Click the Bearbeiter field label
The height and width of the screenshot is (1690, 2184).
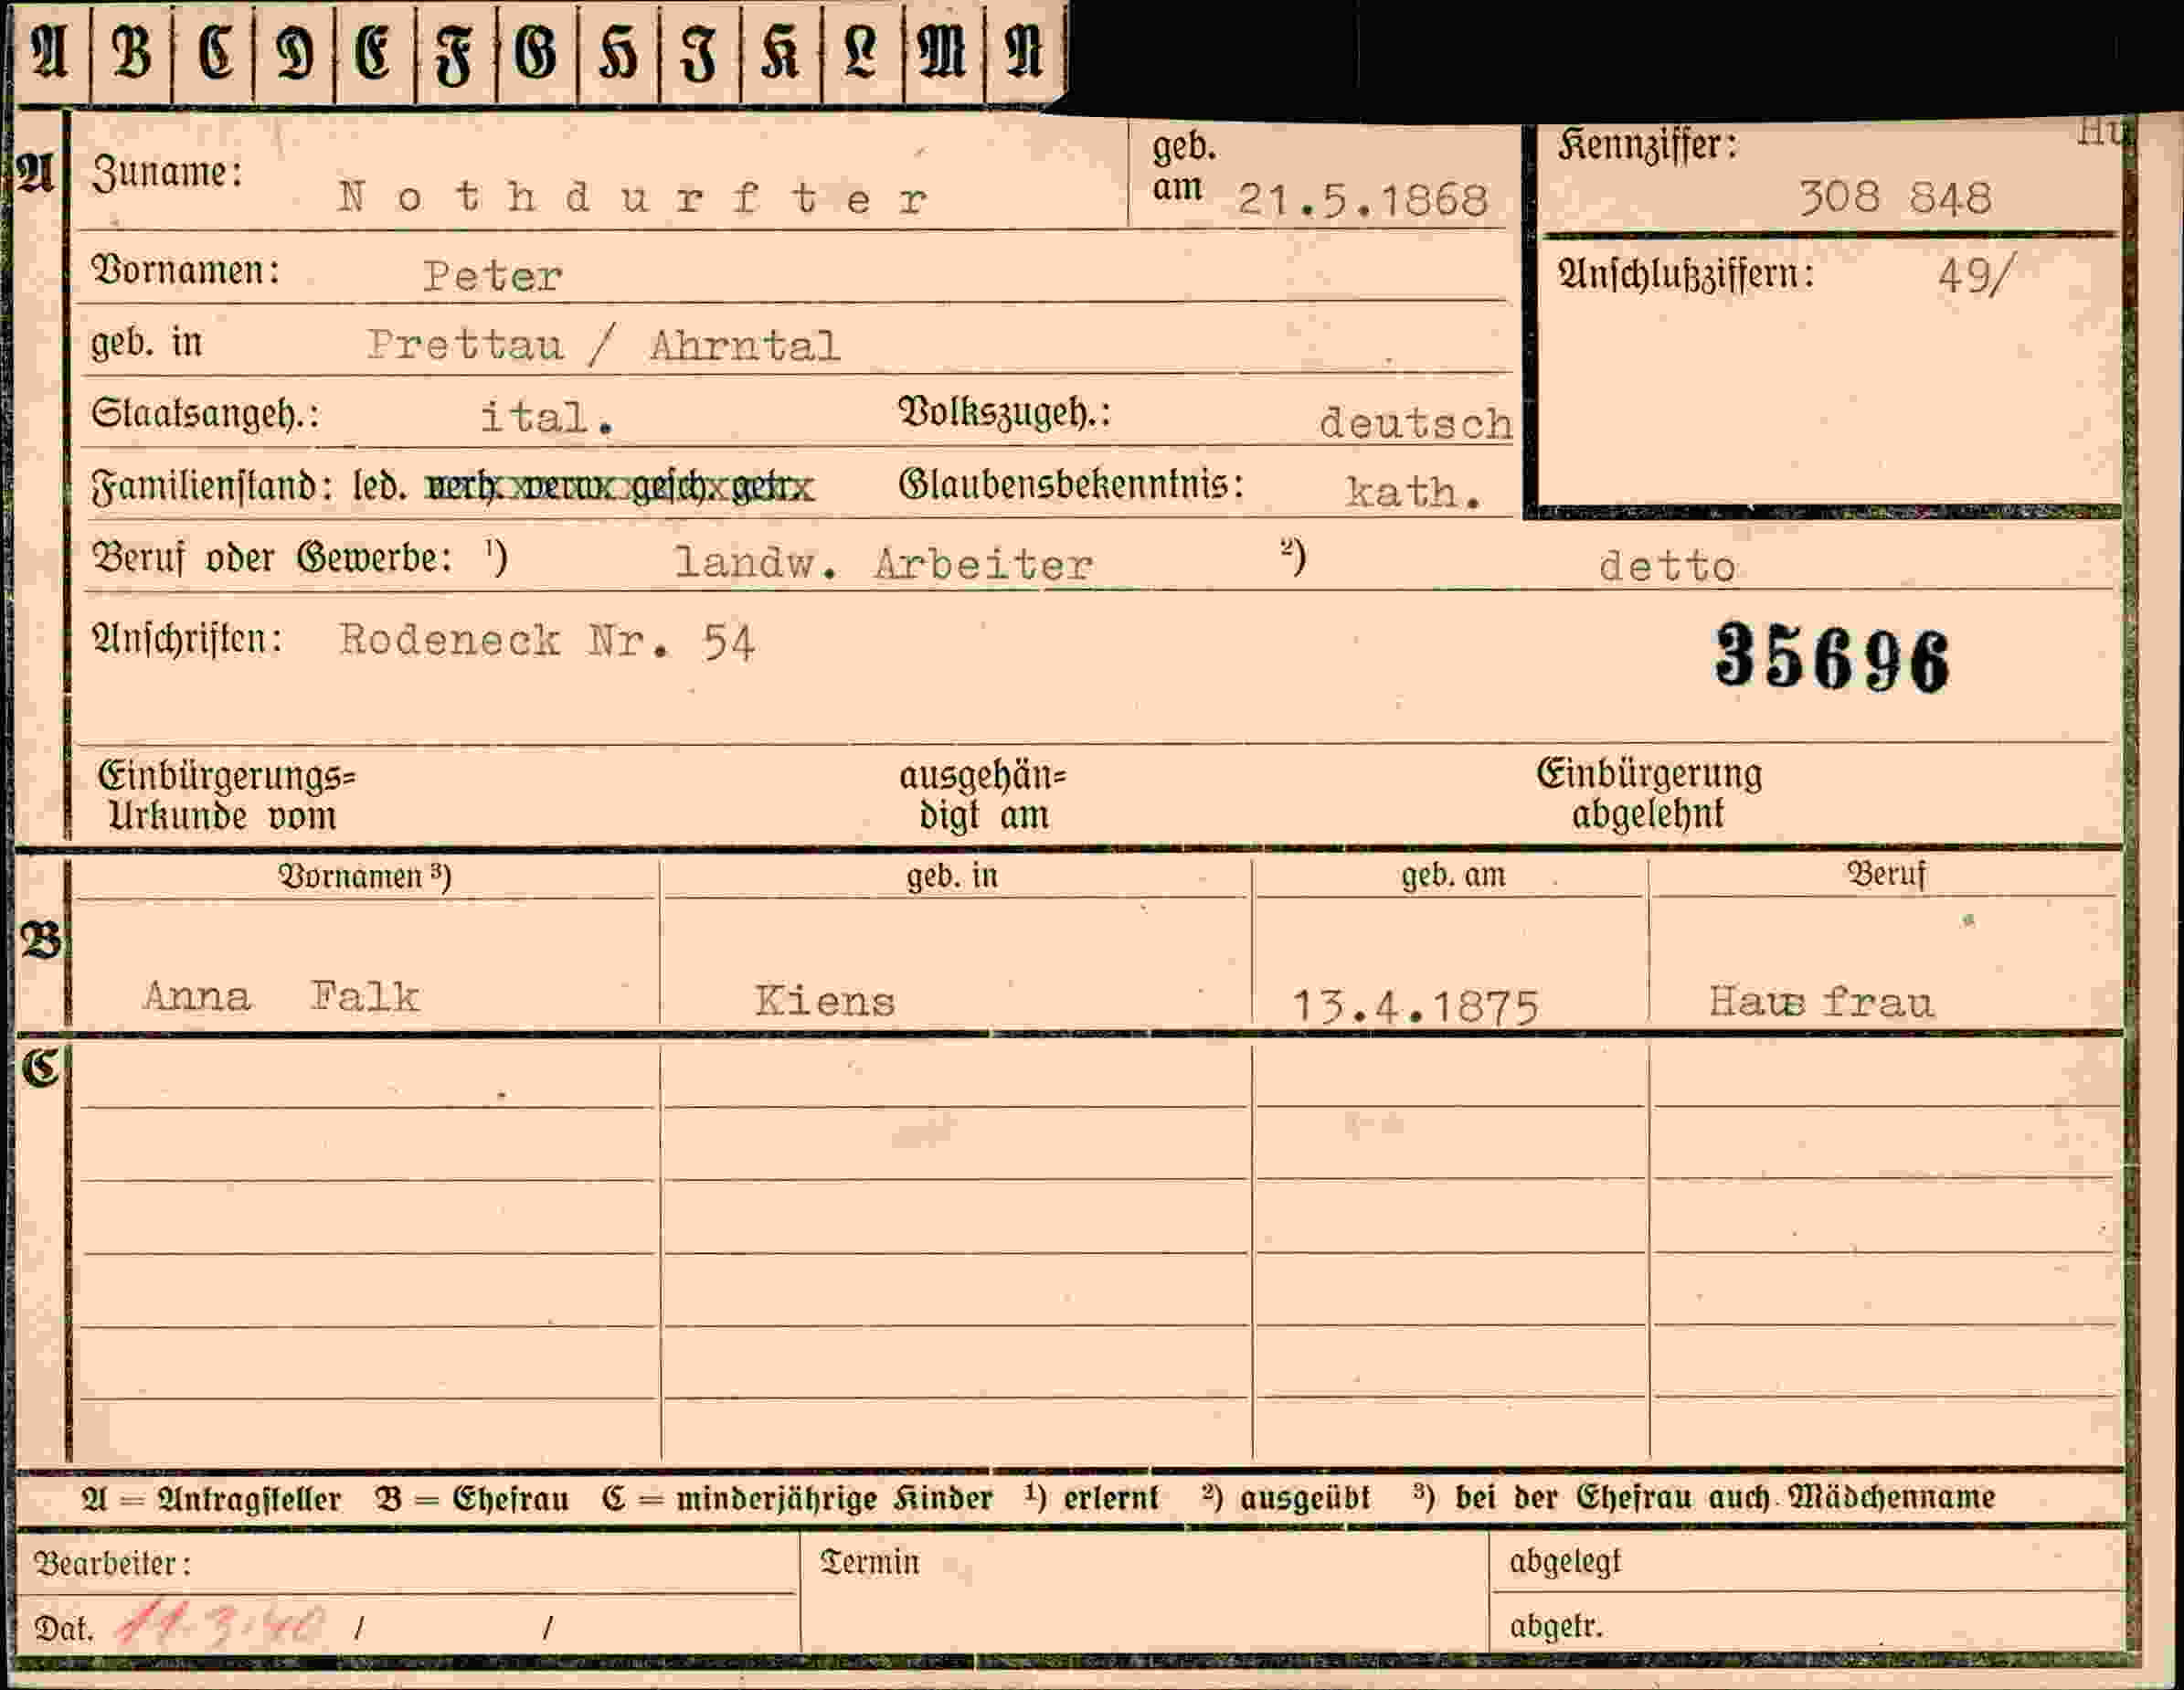point(112,1563)
